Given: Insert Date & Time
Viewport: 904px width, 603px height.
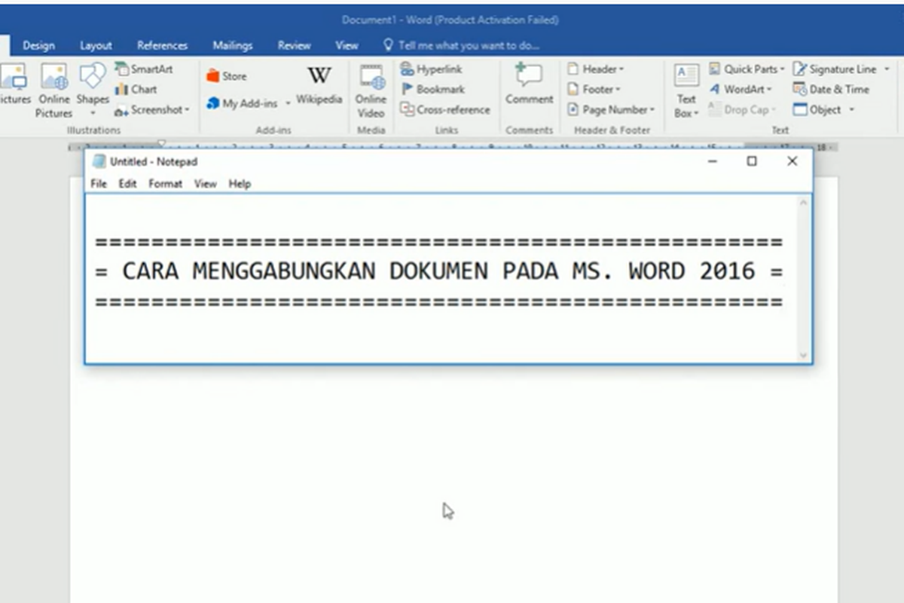Looking at the screenshot, I should click(x=832, y=89).
